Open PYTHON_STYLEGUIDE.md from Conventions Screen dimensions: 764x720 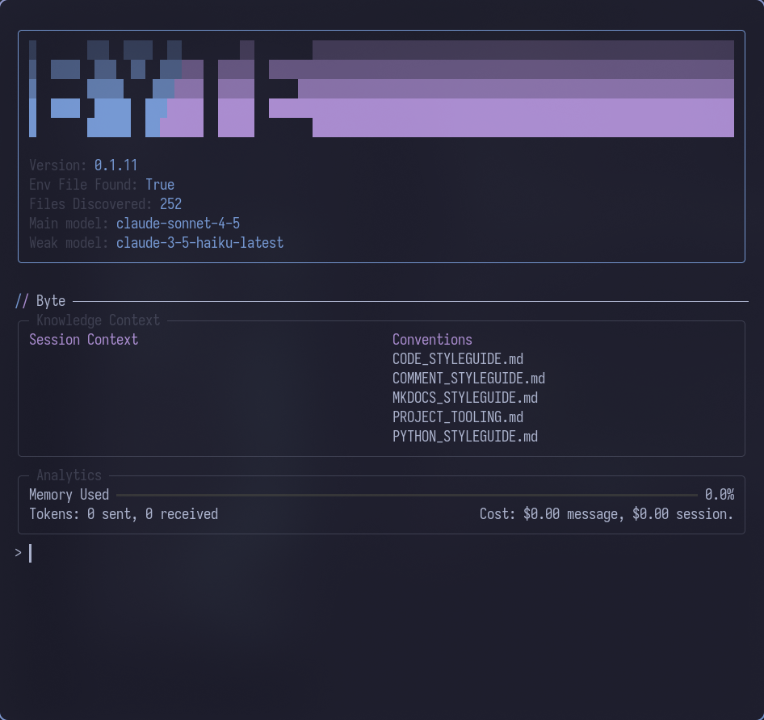click(x=465, y=436)
